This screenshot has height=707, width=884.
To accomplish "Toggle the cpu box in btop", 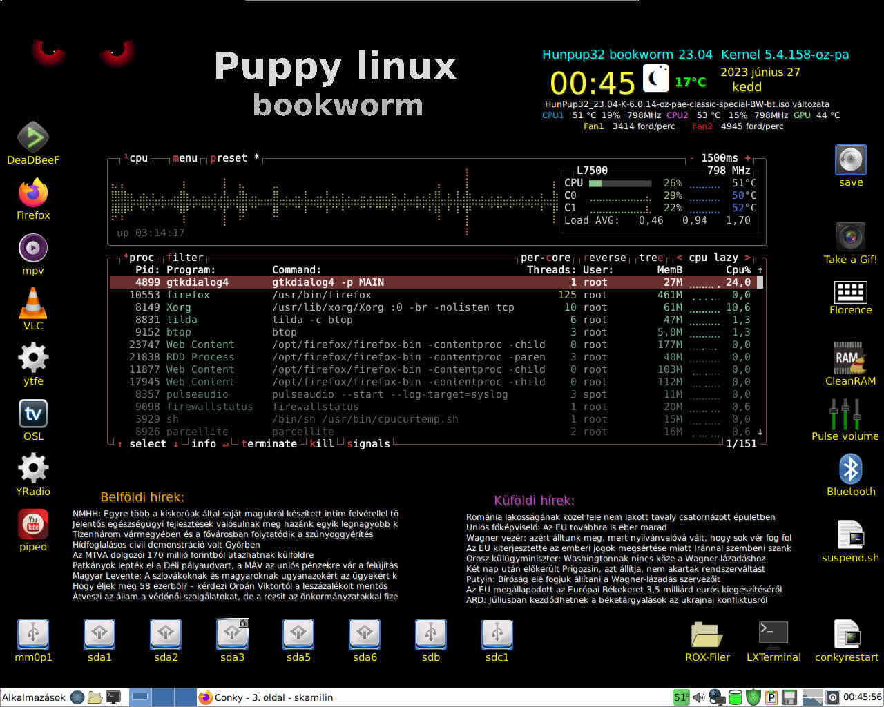I will pyautogui.click(x=136, y=158).
